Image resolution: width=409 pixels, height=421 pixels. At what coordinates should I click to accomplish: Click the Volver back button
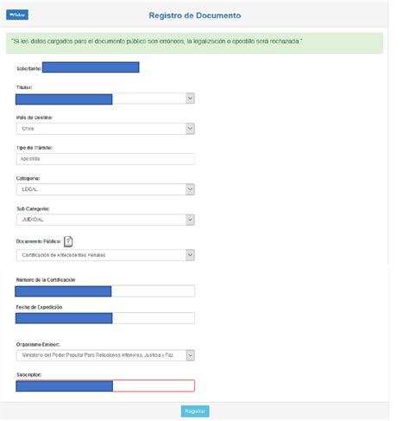[17, 15]
